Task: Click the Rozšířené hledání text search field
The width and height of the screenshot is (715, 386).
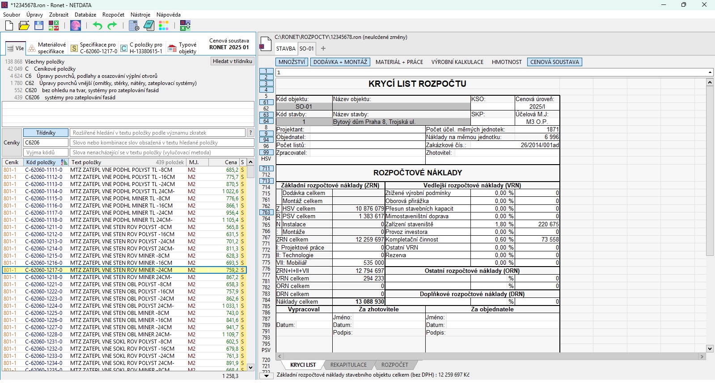Action: pyautogui.click(x=158, y=133)
